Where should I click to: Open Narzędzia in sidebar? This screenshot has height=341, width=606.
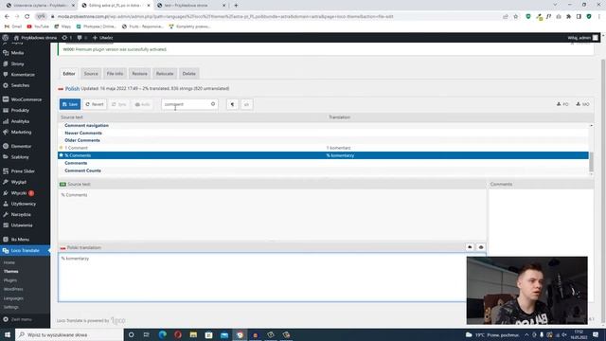click(21, 215)
